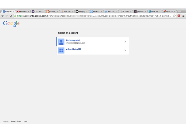Switch to the html tab
The height and width of the screenshot is (132, 186).
(x=67, y=11)
